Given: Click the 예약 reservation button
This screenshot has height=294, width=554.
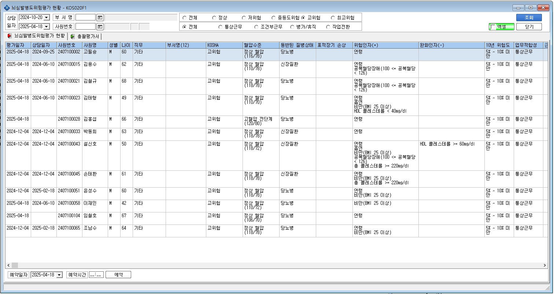Looking at the screenshot, I should (118, 275).
